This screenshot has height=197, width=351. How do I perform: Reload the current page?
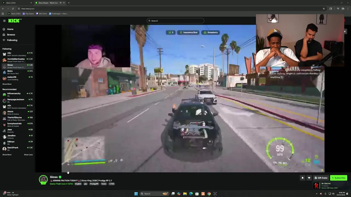[x=13, y=8]
